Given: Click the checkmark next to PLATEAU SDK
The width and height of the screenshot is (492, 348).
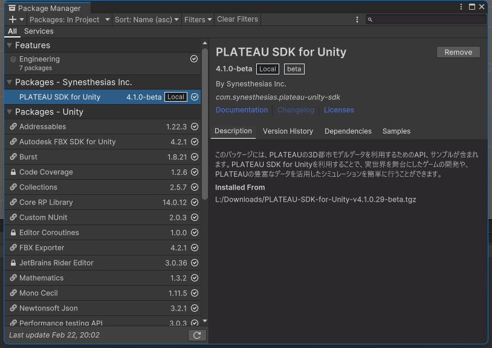Looking at the screenshot, I should tap(194, 97).
